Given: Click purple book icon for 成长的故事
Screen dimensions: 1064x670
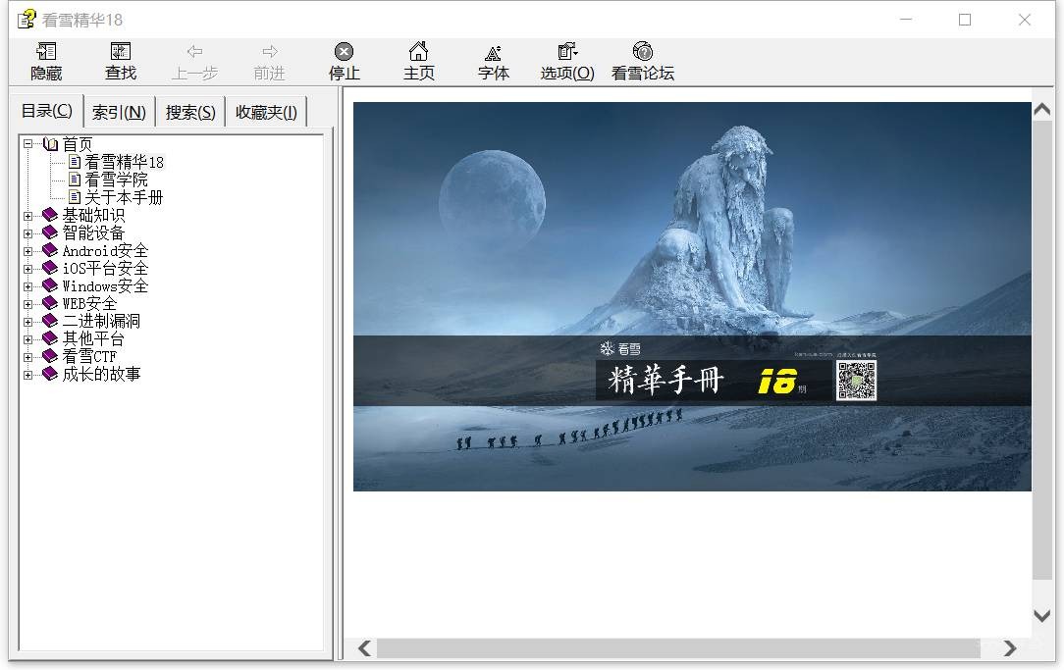Looking at the screenshot, I should coord(50,374).
